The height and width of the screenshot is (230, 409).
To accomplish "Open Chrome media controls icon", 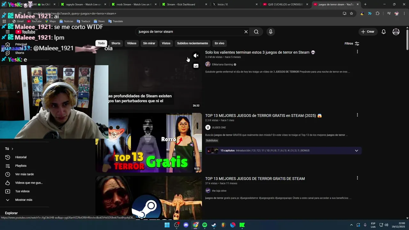I will click(x=389, y=13).
